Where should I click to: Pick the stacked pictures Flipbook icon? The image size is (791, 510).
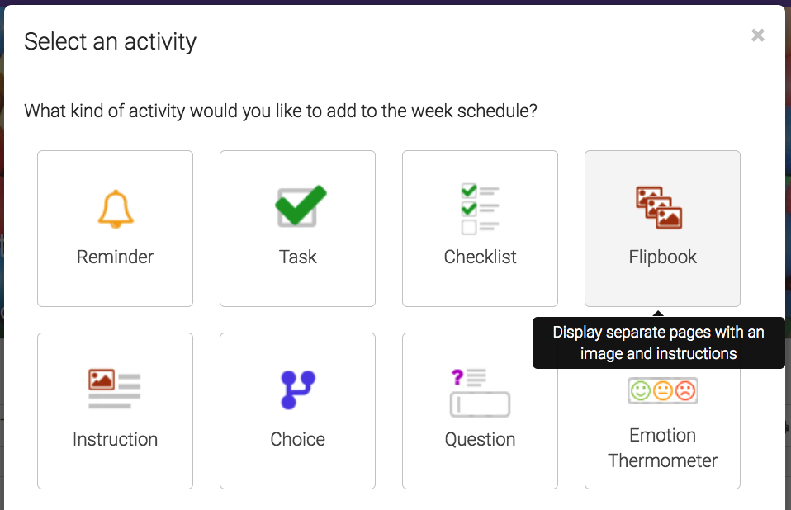coord(659,207)
